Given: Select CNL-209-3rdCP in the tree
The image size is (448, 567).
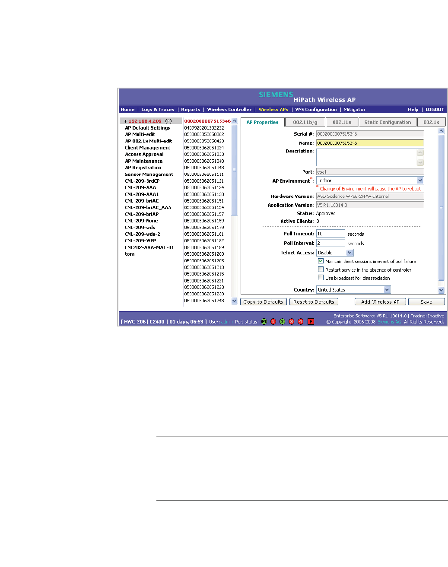Looking at the screenshot, I should pyautogui.click(x=142, y=181).
